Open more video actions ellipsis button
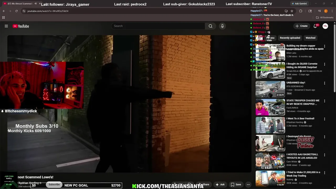 [248, 185]
